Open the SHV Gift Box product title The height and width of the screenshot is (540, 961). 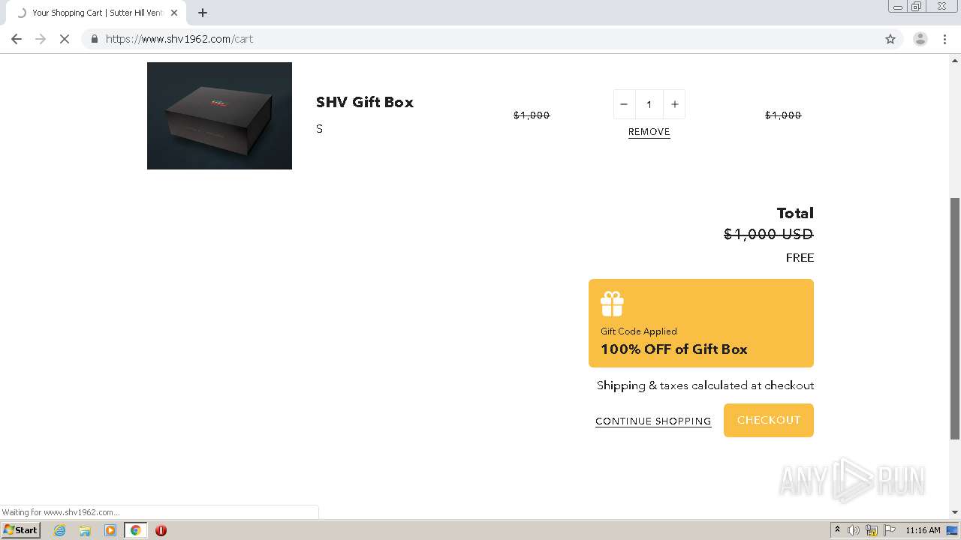coord(365,102)
